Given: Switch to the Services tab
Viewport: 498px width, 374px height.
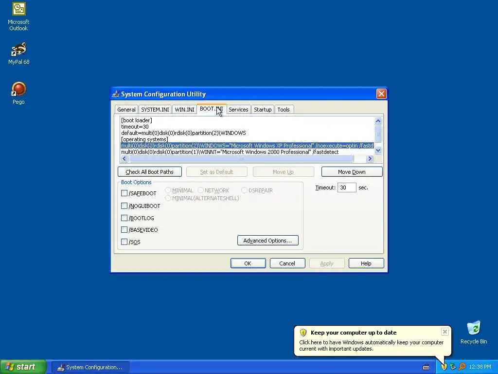Looking at the screenshot, I should pyautogui.click(x=238, y=110).
